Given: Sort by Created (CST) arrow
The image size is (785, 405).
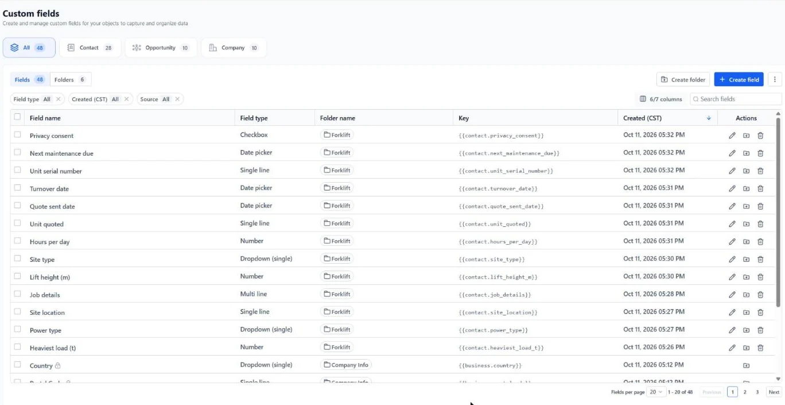Looking at the screenshot, I should (x=709, y=118).
